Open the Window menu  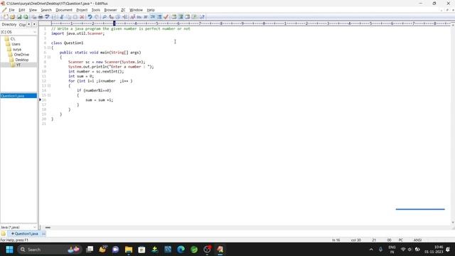(x=136, y=10)
